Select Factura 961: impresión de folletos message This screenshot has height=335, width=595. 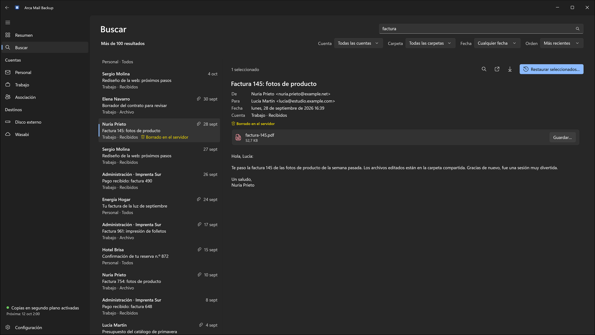[159, 231]
